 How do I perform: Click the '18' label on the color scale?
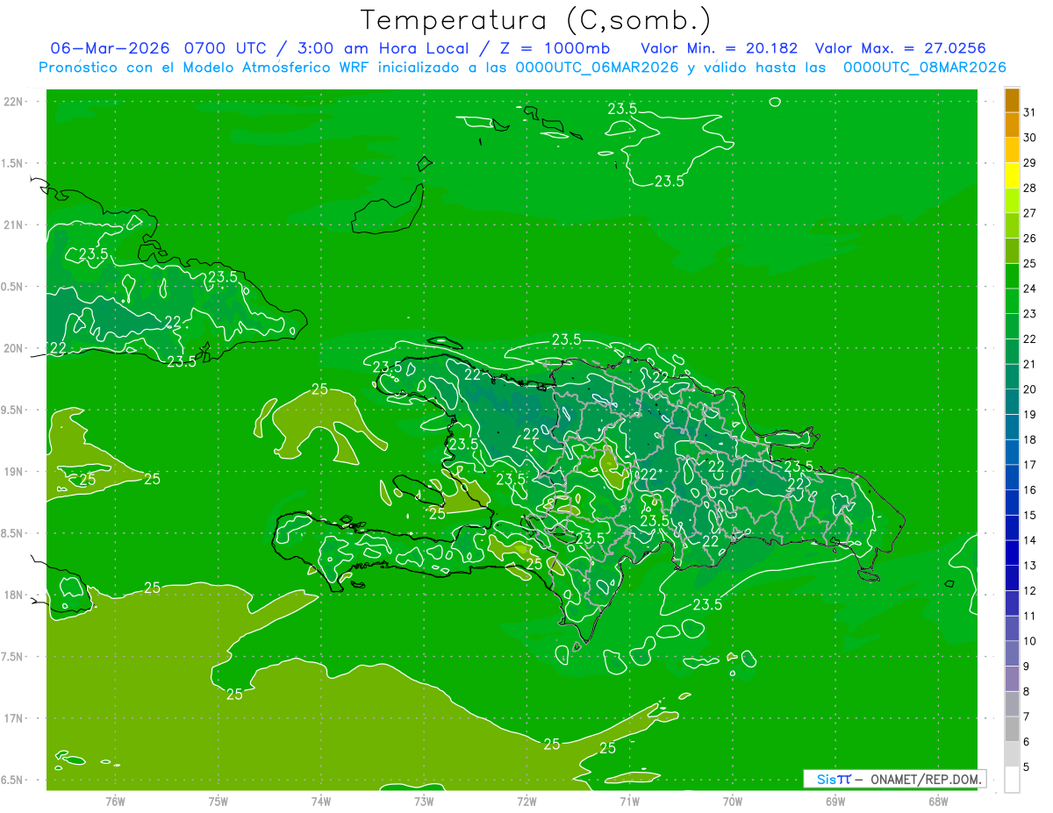pyautogui.click(x=1029, y=439)
